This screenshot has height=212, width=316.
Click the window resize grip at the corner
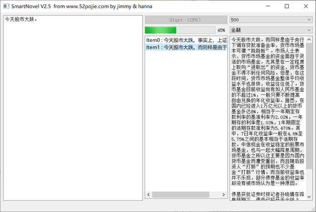(x=313, y=209)
